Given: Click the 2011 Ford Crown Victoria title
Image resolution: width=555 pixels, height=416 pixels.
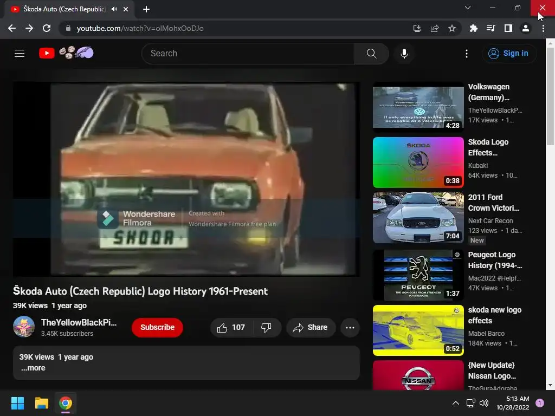Looking at the screenshot, I should point(493,203).
